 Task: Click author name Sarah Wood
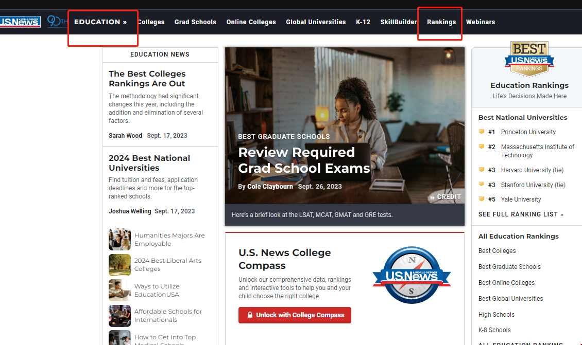click(126, 136)
